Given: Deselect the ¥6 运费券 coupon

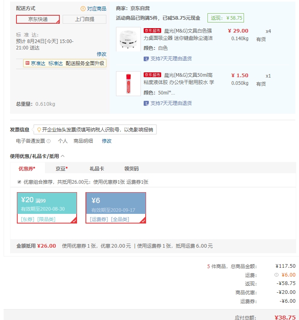Looking at the screenshot, I should [x=116, y=208].
